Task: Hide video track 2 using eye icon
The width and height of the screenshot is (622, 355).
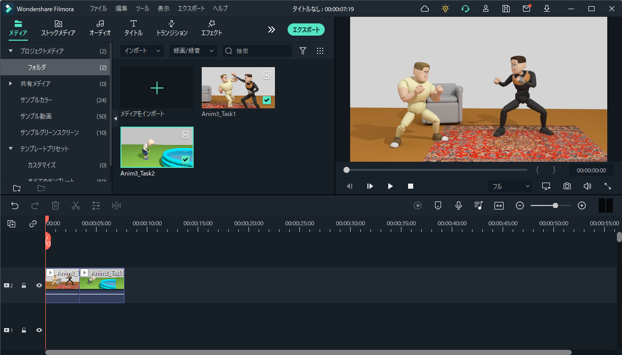Action: tap(39, 286)
